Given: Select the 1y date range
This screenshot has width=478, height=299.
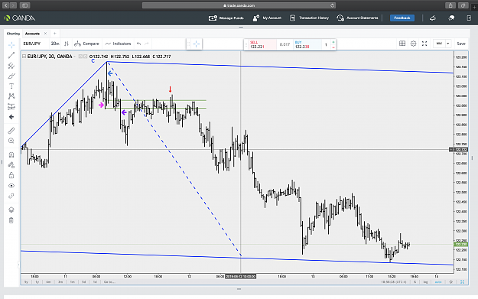Looking at the screenshot, I should pos(37,282).
